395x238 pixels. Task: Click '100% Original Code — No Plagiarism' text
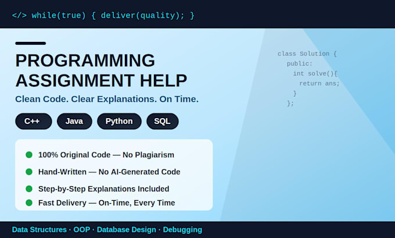tap(106, 155)
